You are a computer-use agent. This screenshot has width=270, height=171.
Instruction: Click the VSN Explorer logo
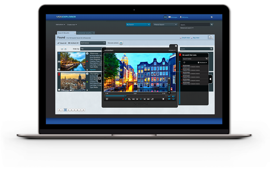66,17
